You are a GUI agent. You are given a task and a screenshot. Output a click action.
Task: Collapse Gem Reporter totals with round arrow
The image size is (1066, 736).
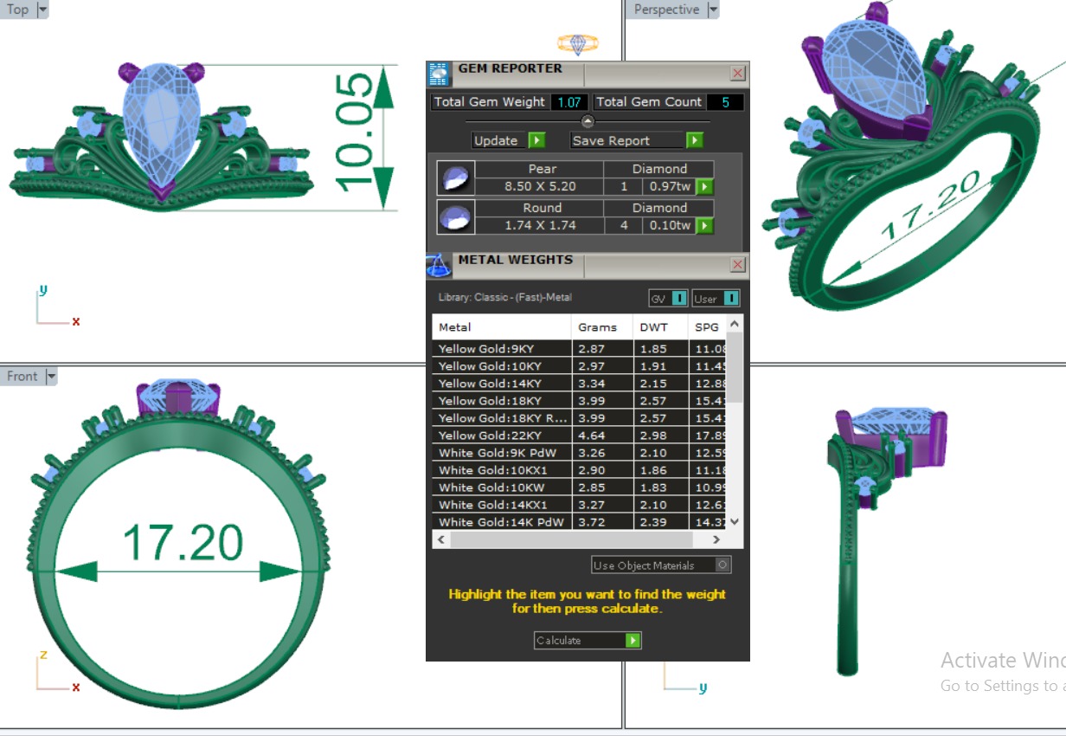pyautogui.click(x=588, y=121)
